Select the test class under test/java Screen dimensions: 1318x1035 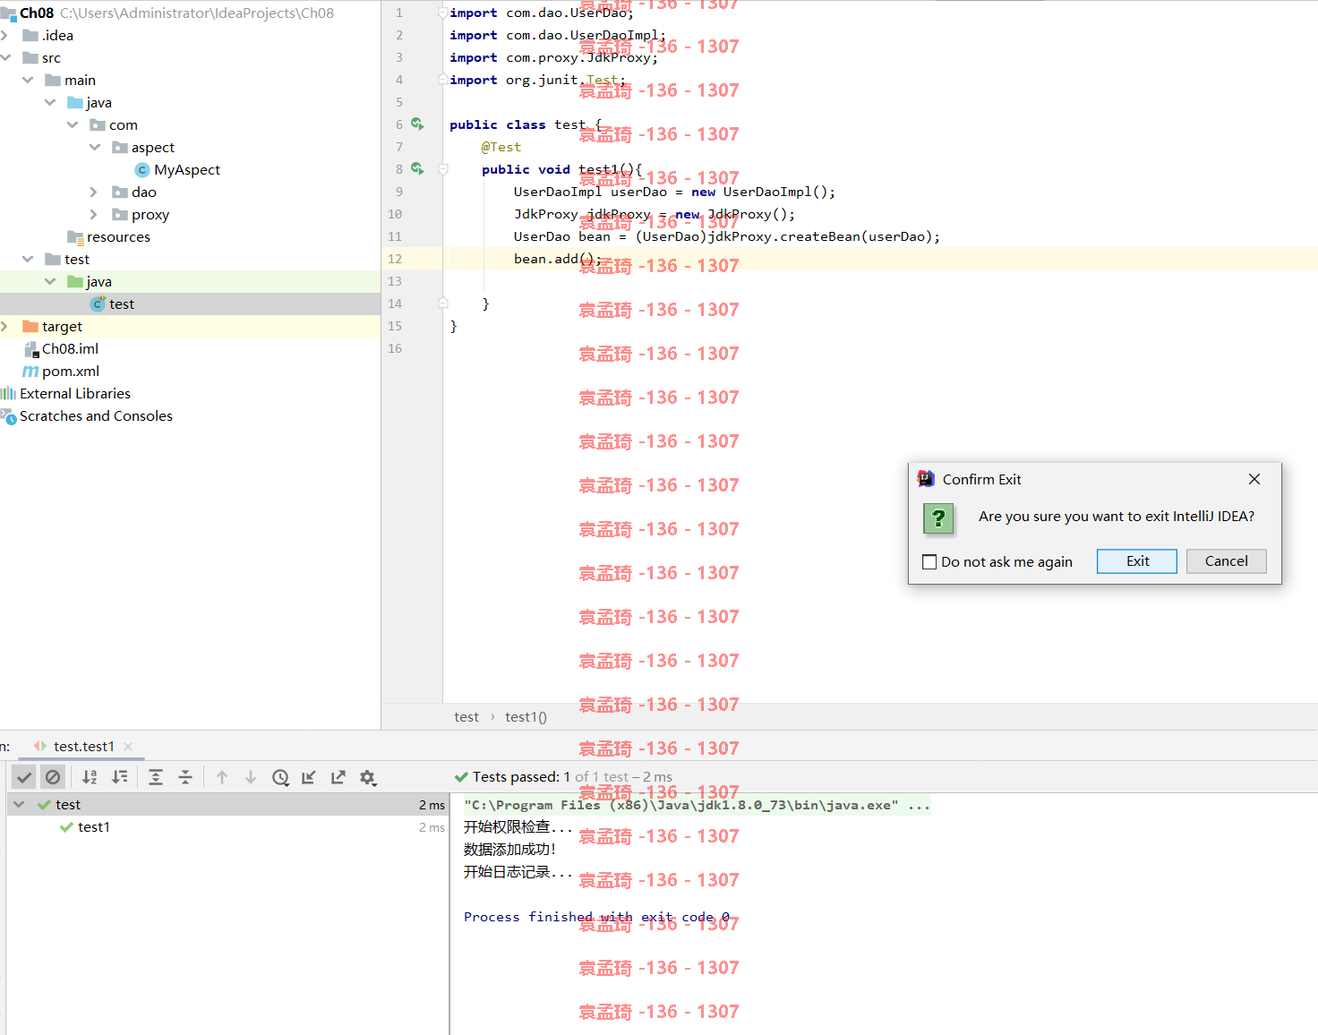[x=121, y=304]
